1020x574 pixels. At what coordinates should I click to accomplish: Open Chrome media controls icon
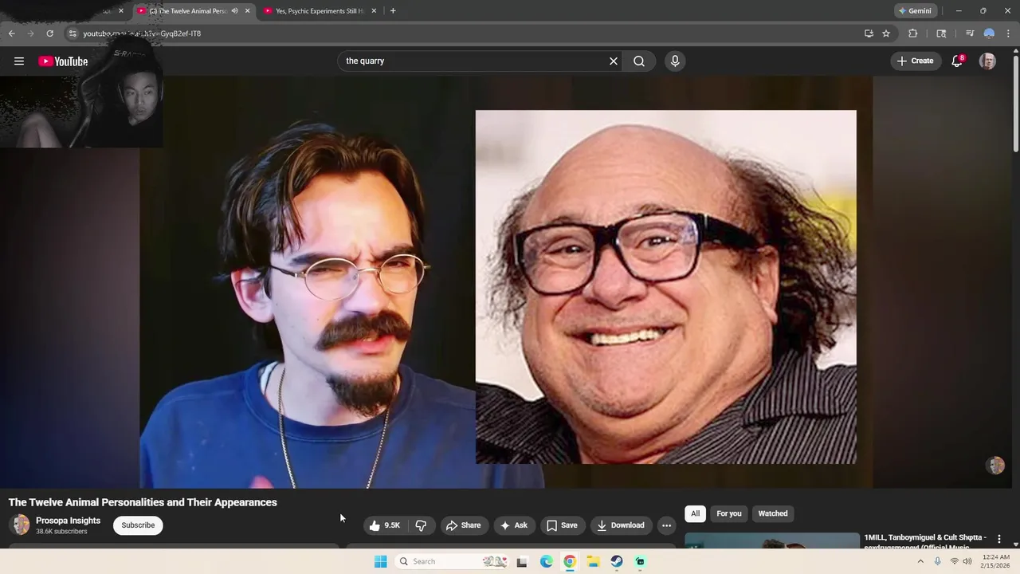point(970,33)
